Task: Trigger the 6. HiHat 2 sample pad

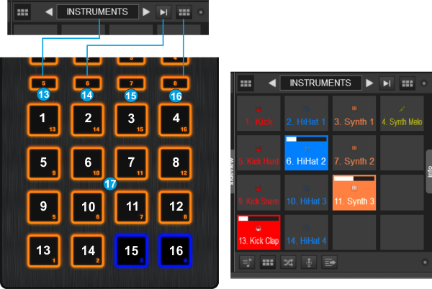Action: (306, 152)
